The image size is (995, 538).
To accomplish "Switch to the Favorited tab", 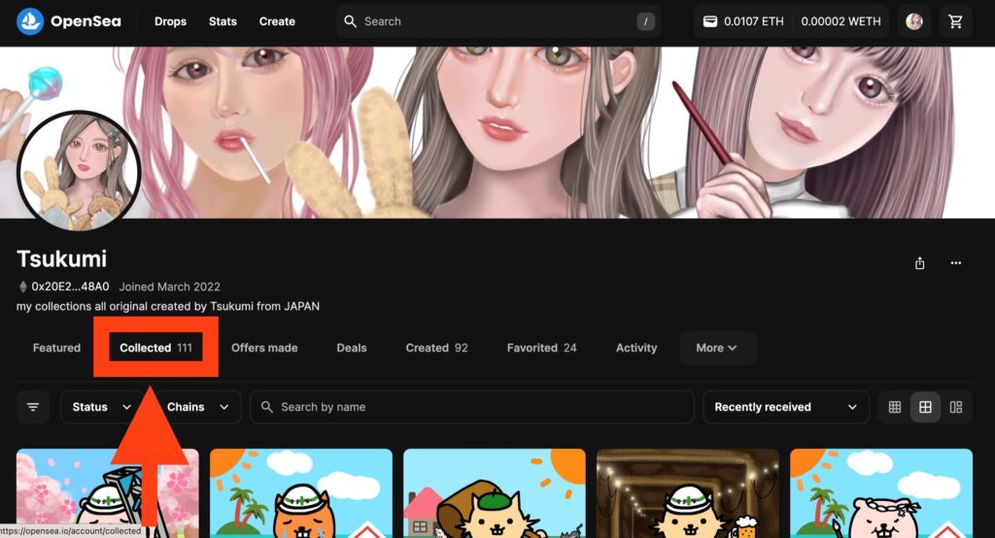I will point(541,348).
